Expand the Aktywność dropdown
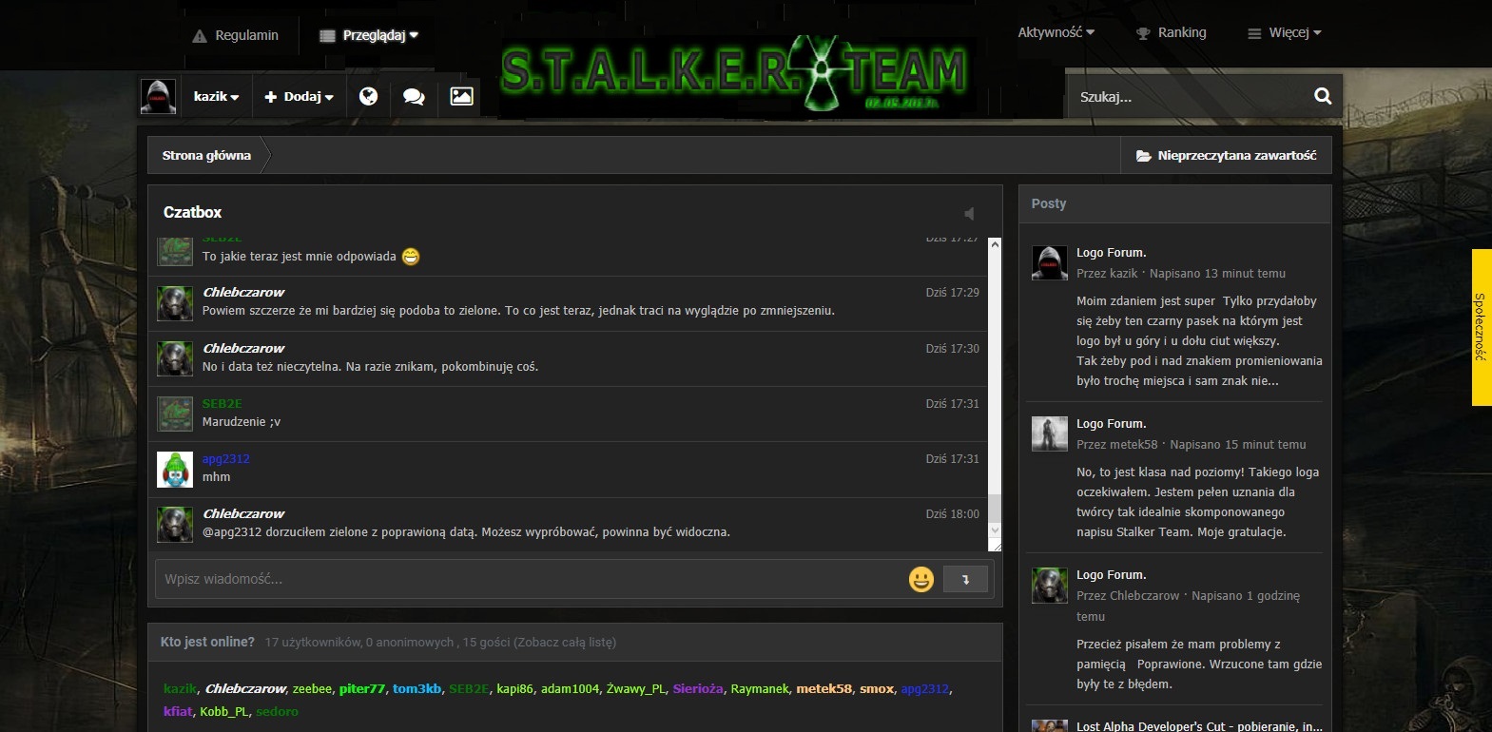This screenshot has width=1492, height=732. tap(1056, 32)
